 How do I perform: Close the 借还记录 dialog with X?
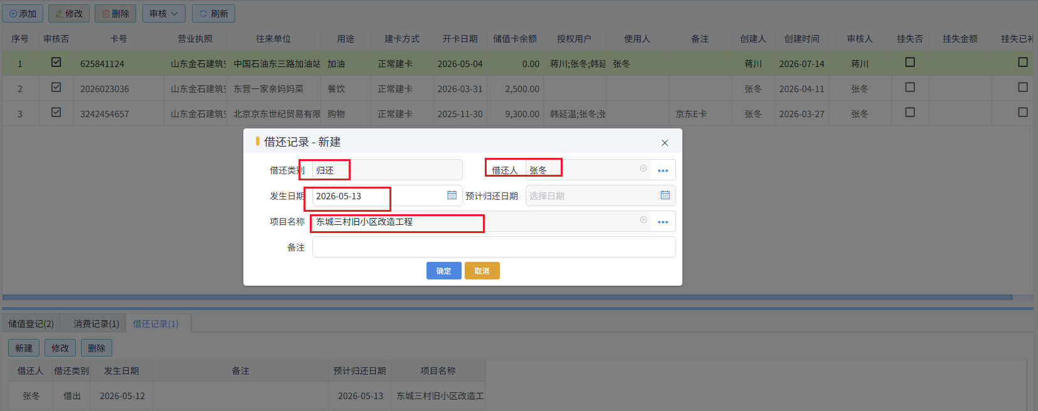pyautogui.click(x=665, y=143)
